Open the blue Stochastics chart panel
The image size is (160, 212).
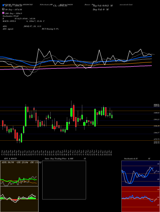pos(140,173)
